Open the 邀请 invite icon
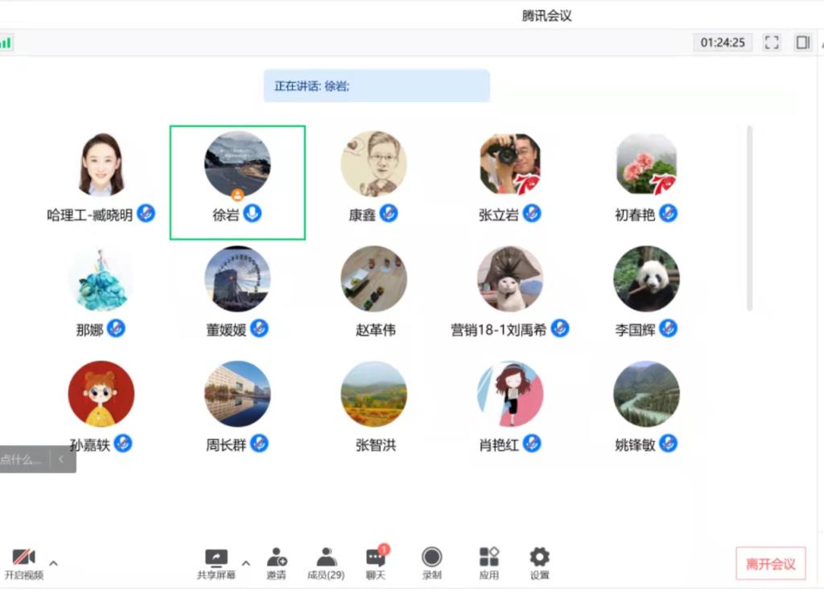This screenshot has height=589, width=824. 276,557
